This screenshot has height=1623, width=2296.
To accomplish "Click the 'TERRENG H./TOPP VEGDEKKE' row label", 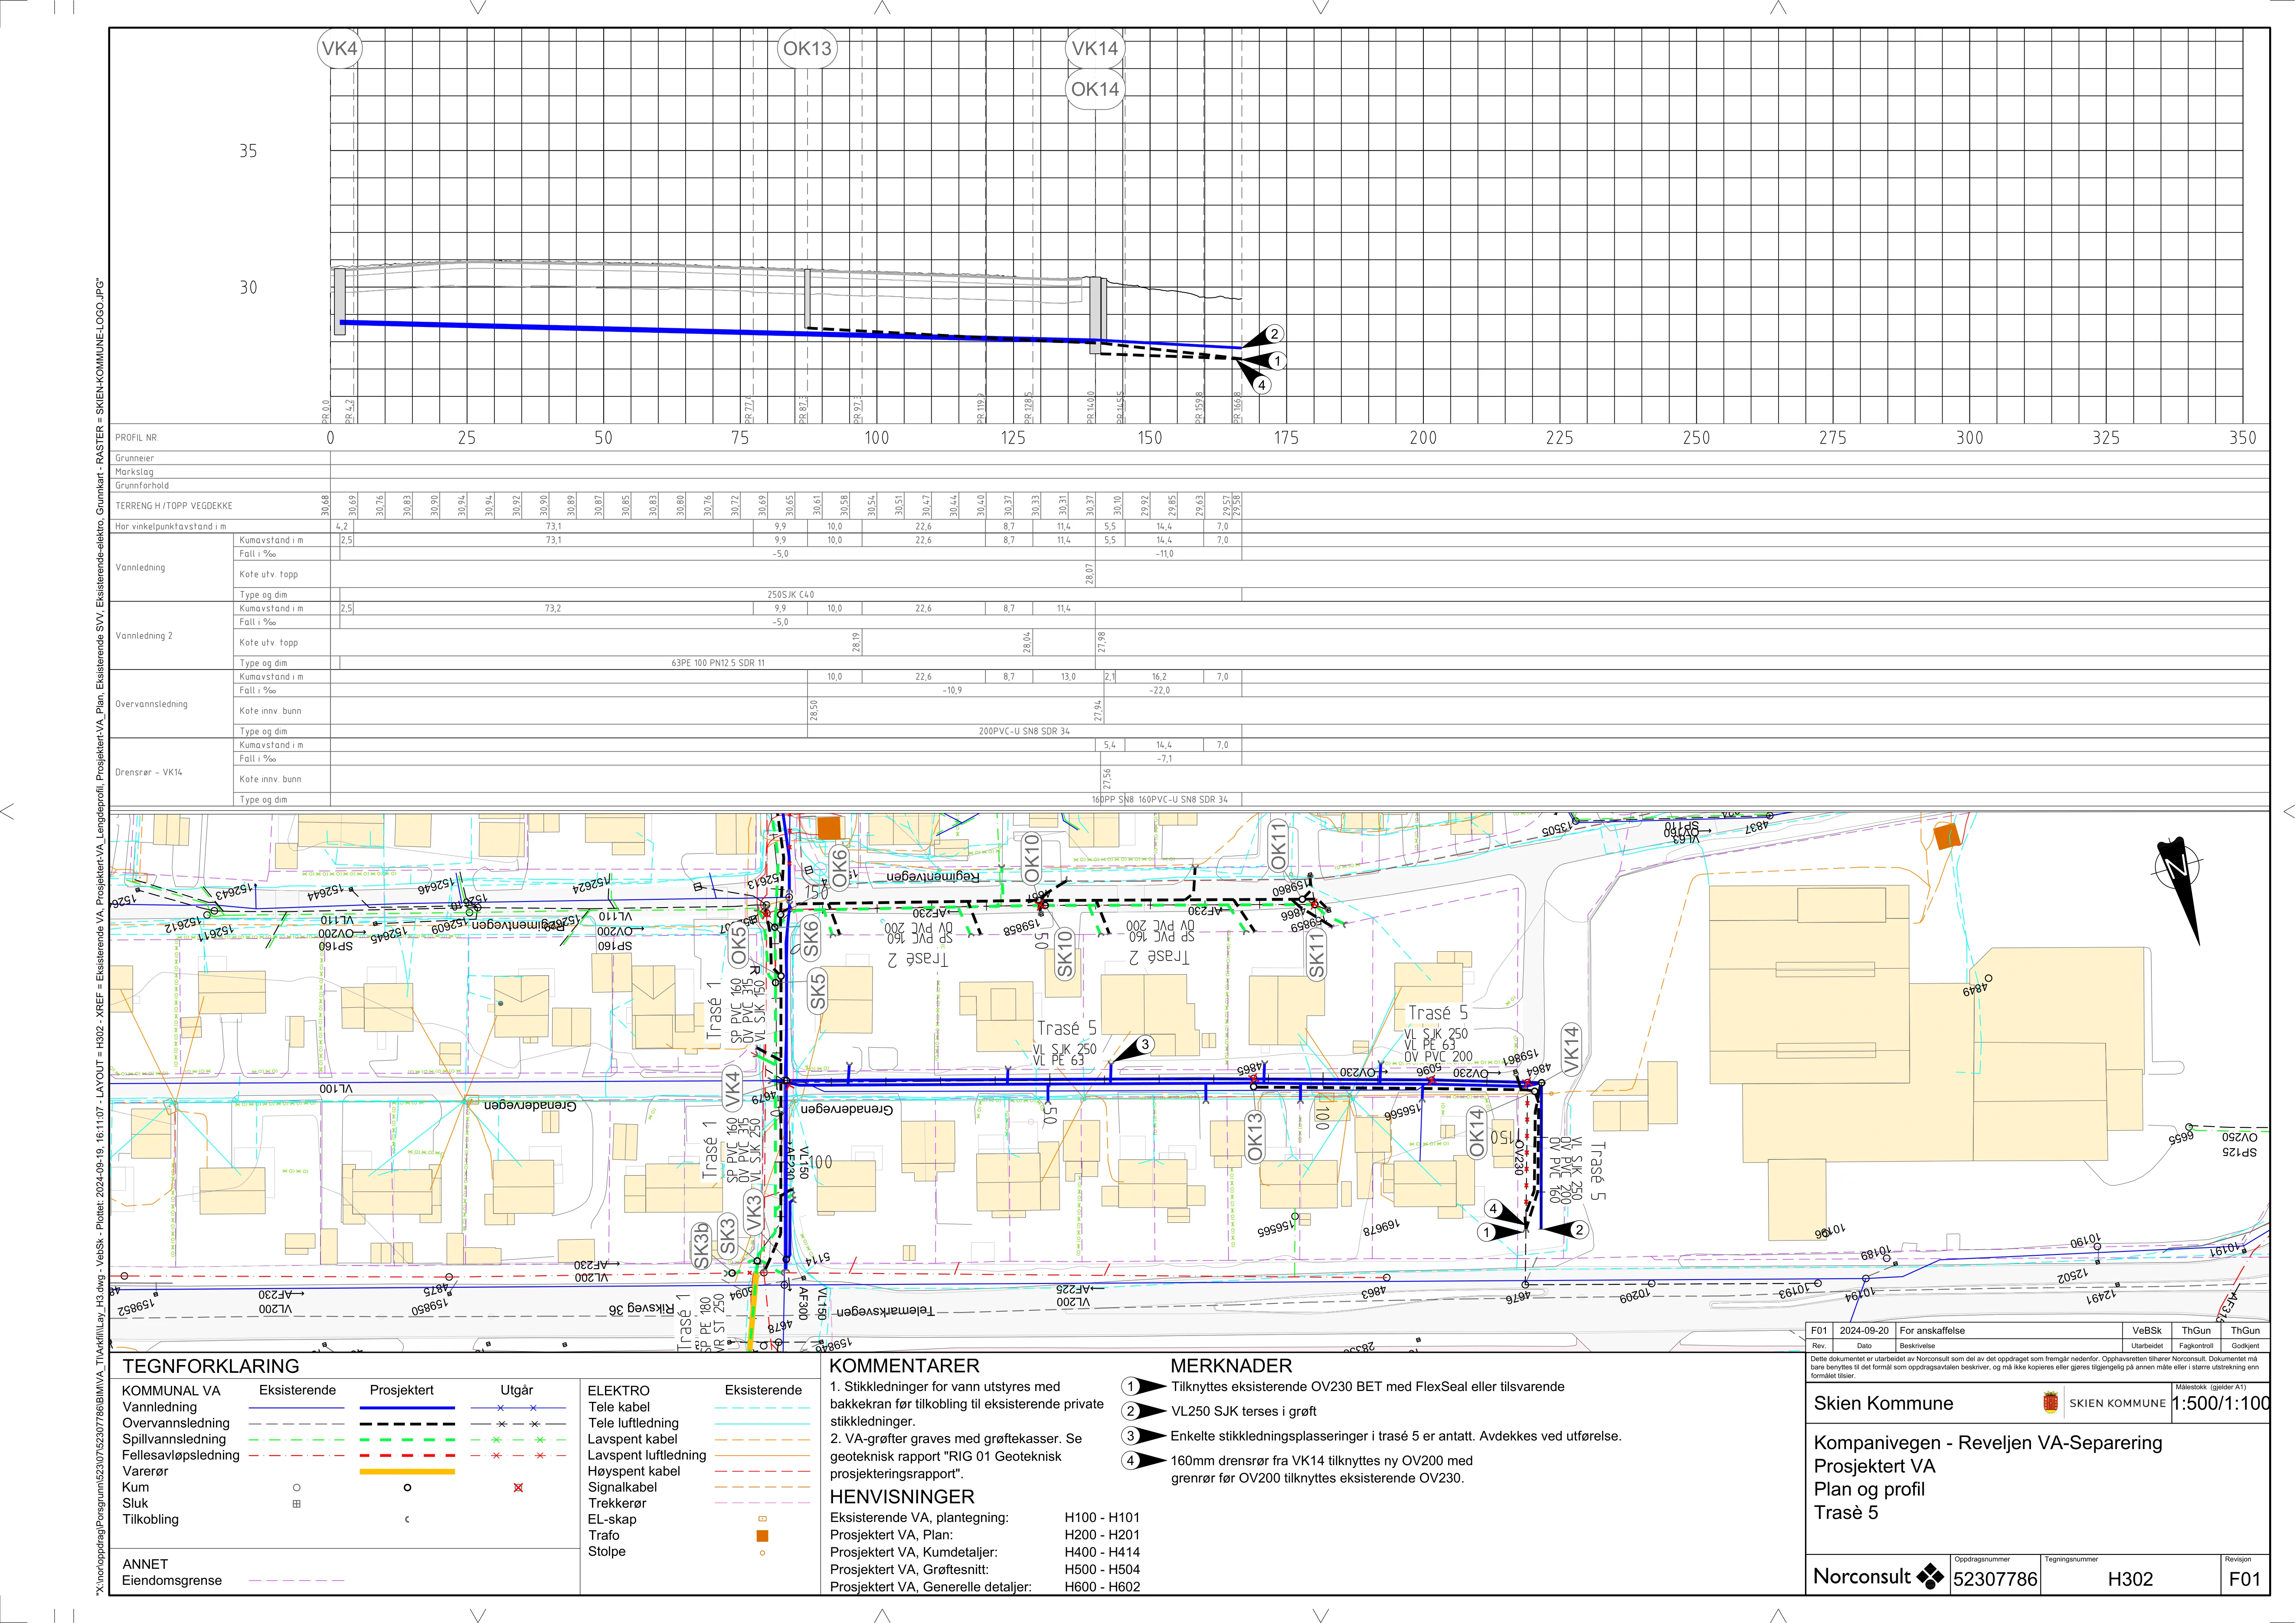I will coord(174,506).
